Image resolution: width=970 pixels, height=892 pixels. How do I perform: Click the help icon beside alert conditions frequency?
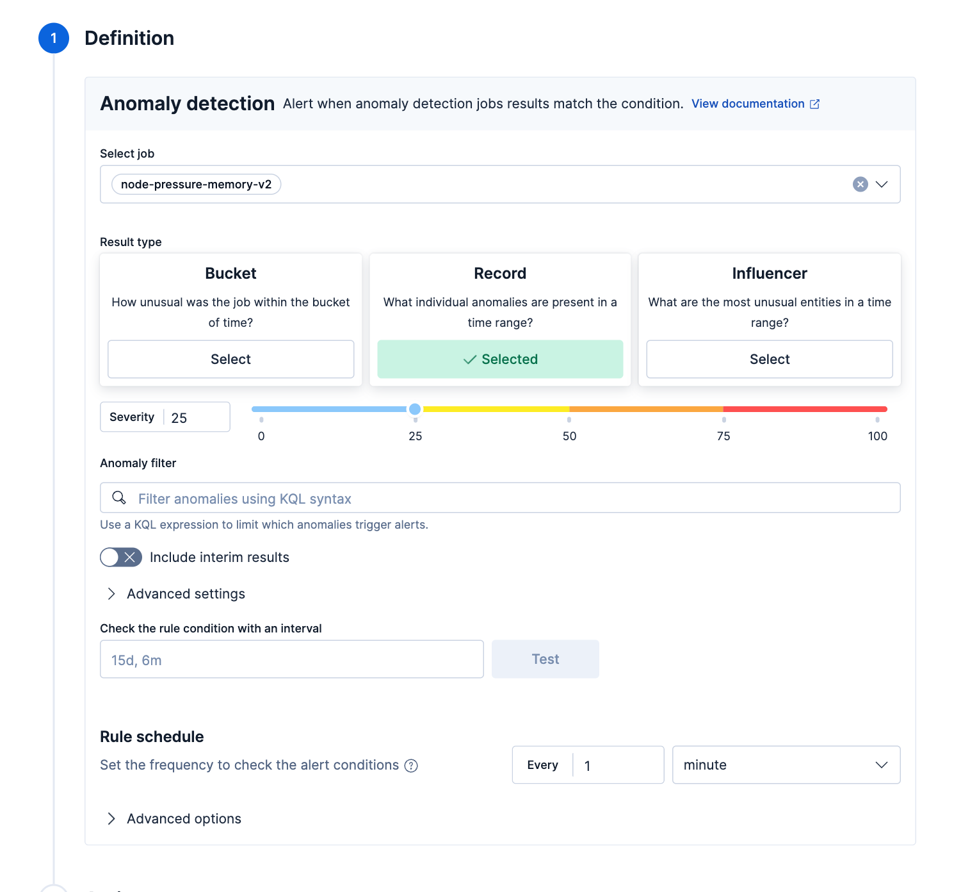pyautogui.click(x=411, y=766)
